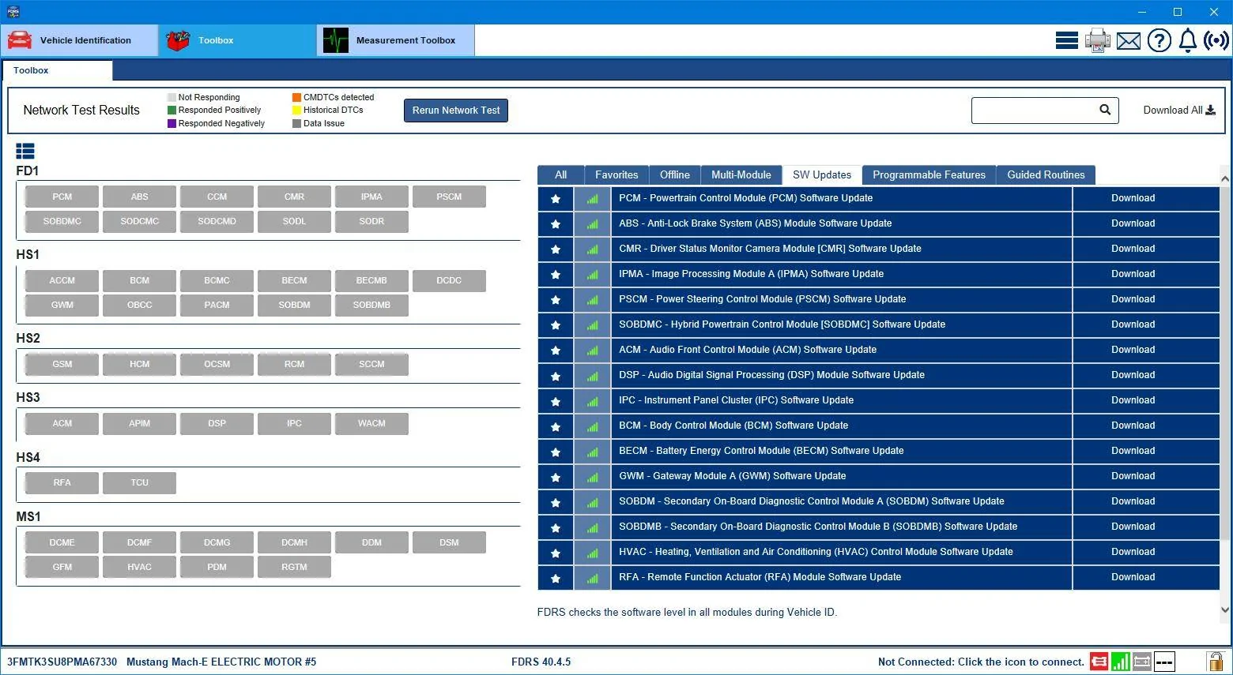Show the All filter tab

click(x=560, y=175)
